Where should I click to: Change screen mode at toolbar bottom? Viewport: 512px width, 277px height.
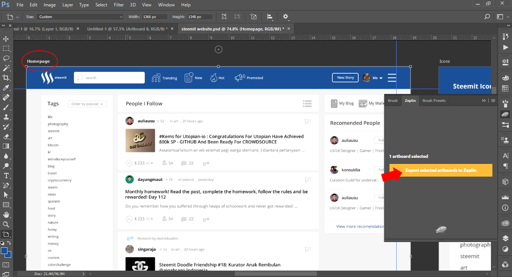(x=6, y=275)
